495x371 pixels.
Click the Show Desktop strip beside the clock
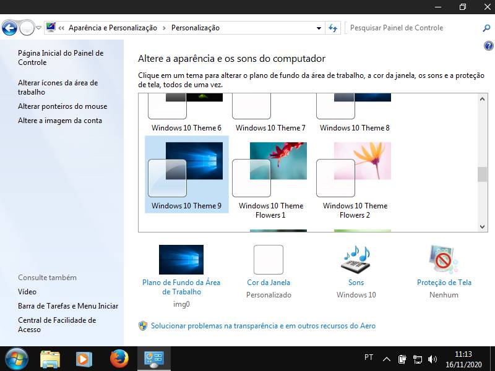pos(493,359)
